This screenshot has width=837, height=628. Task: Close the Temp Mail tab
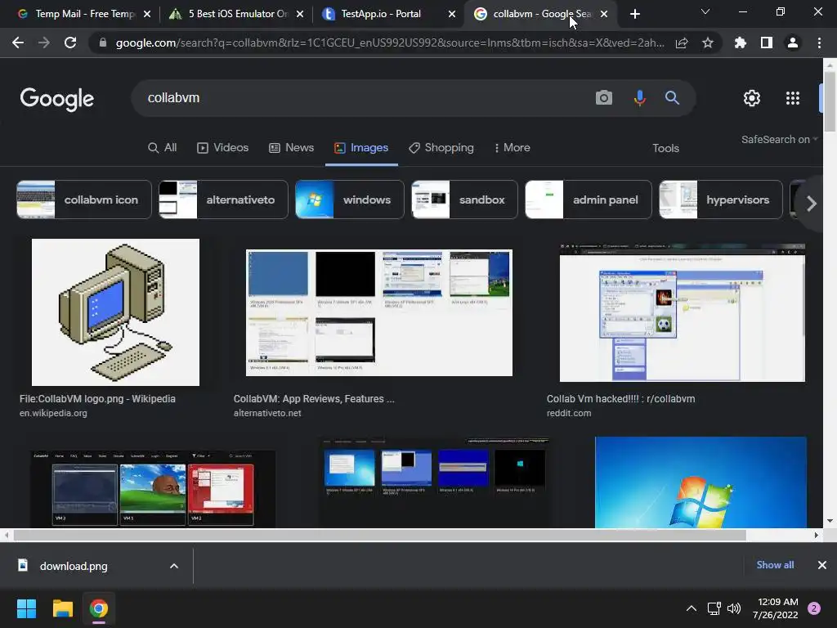[147, 14]
